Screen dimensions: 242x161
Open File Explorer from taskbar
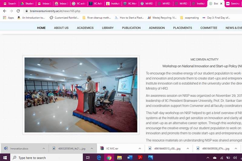pyautogui.click(x=119, y=158)
